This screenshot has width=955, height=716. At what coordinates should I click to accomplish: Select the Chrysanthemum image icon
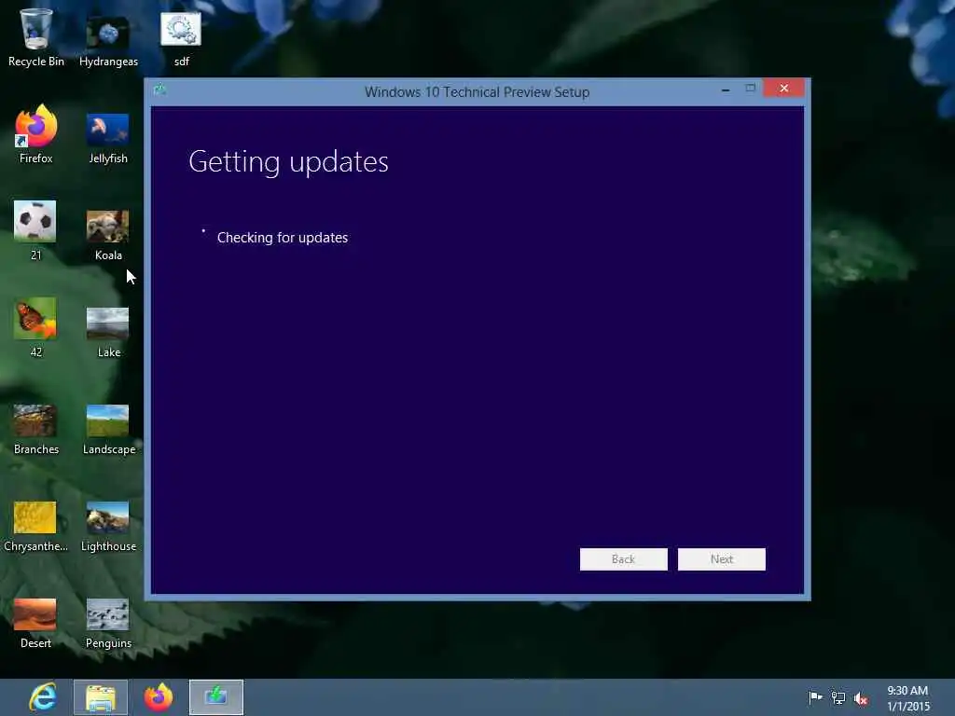35,526
